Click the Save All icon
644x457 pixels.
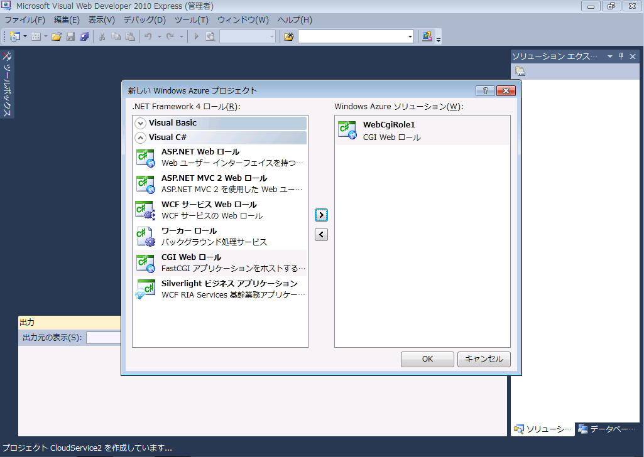(x=85, y=36)
